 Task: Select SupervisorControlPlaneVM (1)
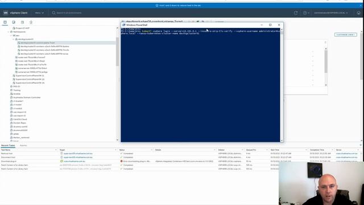click(x=30, y=76)
